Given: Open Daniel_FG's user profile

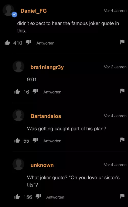Looking at the screenshot, I should pyautogui.click(x=34, y=11).
